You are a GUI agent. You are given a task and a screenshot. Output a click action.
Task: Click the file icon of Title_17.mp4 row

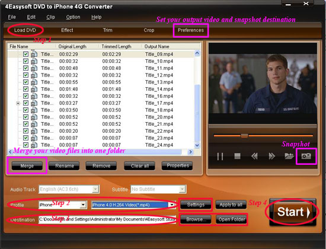(x=34, y=103)
